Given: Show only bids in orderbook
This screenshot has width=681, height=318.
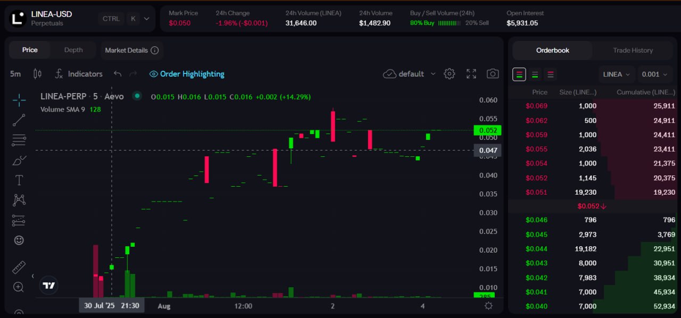Looking at the screenshot, I should pos(535,74).
